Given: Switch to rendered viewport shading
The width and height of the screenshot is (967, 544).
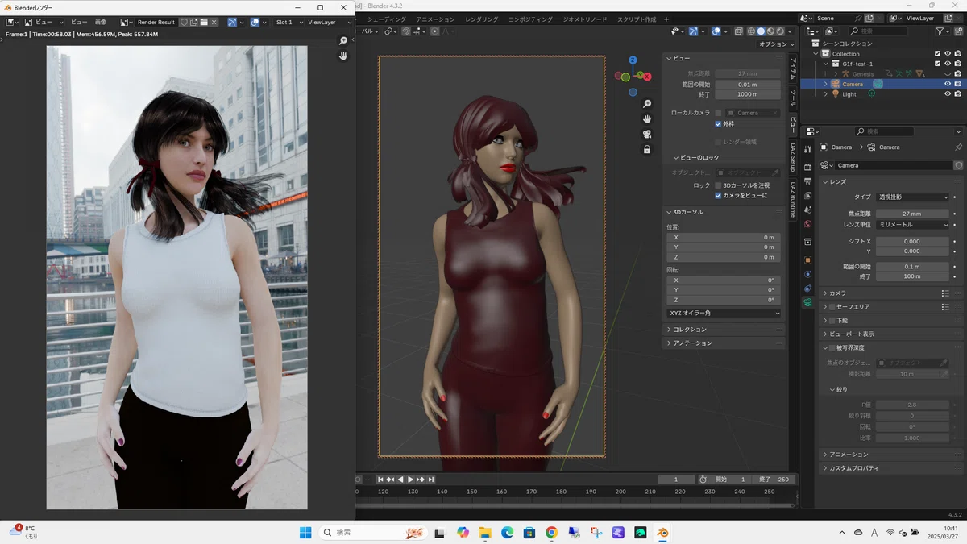Looking at the screenshot, I should pos(780,31).
